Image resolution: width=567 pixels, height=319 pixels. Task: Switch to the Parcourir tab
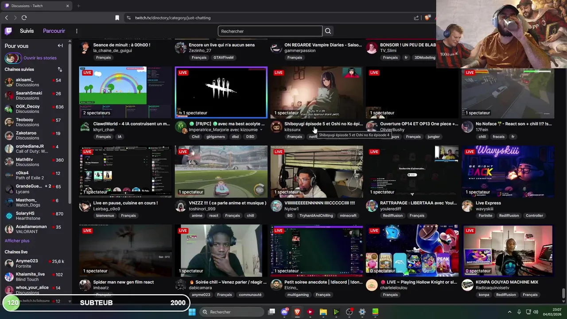(54, 31)
